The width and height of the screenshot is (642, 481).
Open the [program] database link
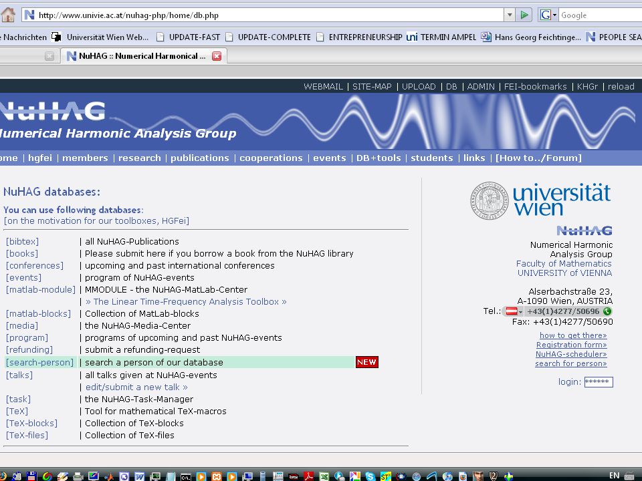click(27, 338)
